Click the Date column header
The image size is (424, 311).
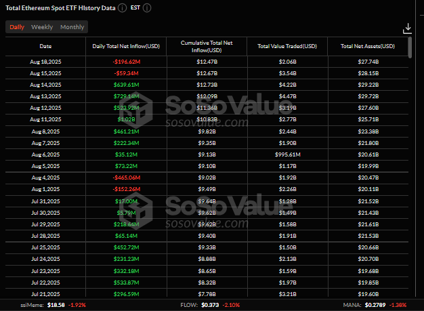tap(45, 46)
